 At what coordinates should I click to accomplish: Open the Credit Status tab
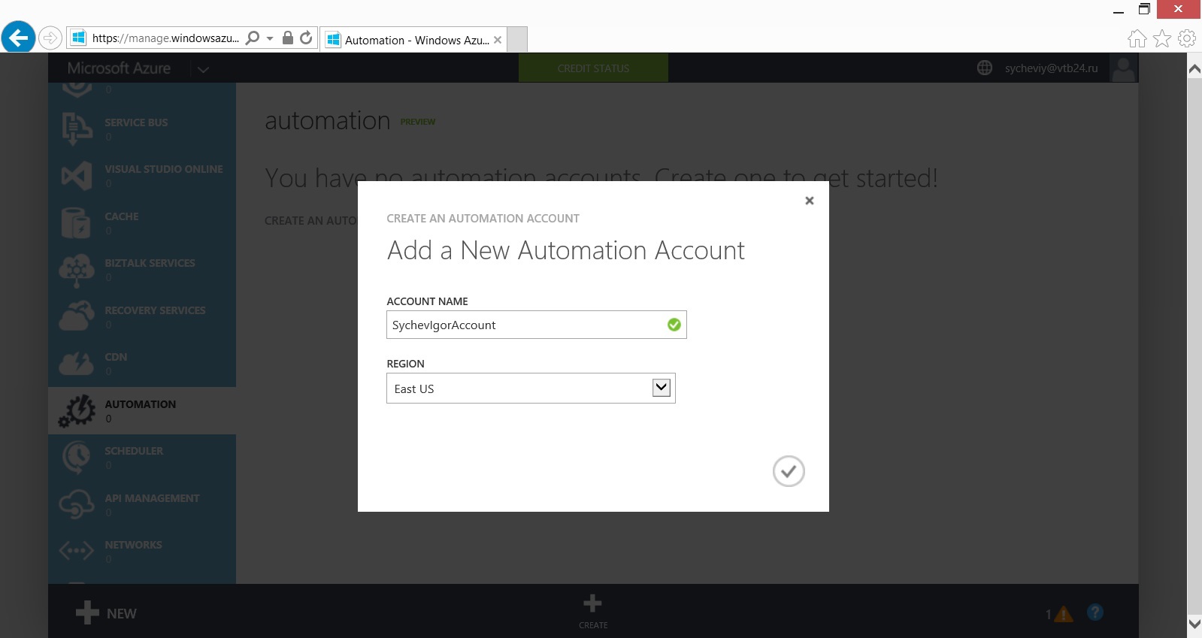[x=593, y=68]
